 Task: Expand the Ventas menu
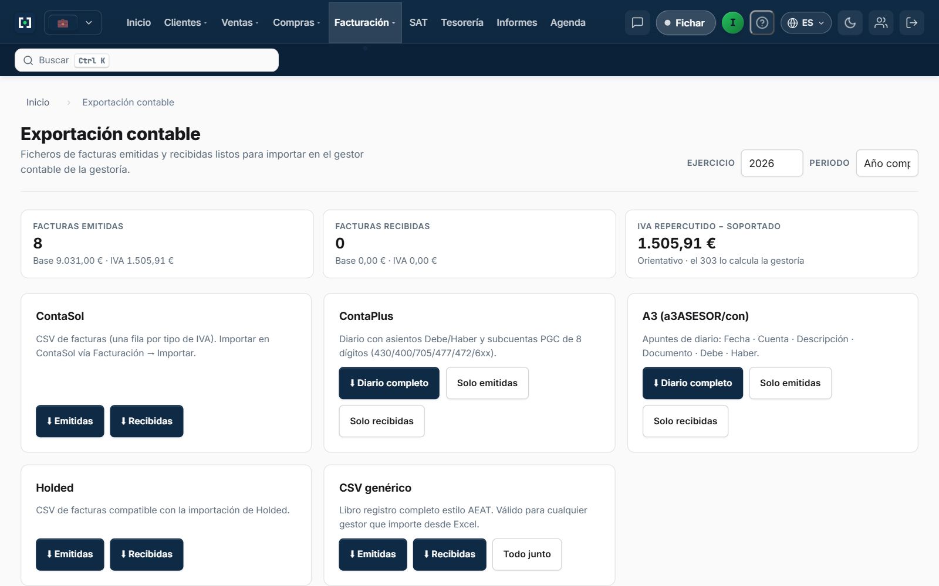tap(239, 22)
